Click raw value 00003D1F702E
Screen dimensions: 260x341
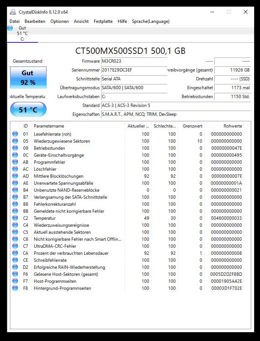tap(227, 288)
